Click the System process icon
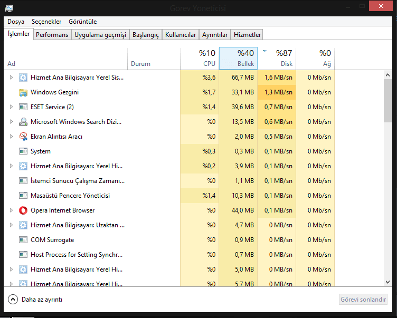 (23, 151)
